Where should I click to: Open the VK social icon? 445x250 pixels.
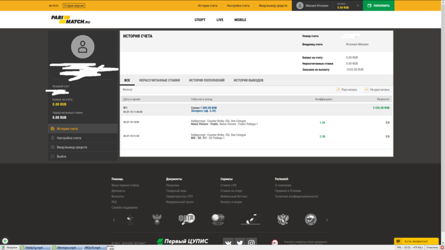(x=228, y=242)
